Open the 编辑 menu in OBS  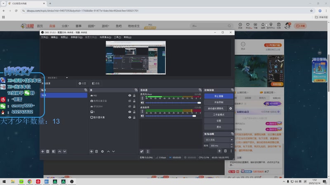click(x=54, y=37)
